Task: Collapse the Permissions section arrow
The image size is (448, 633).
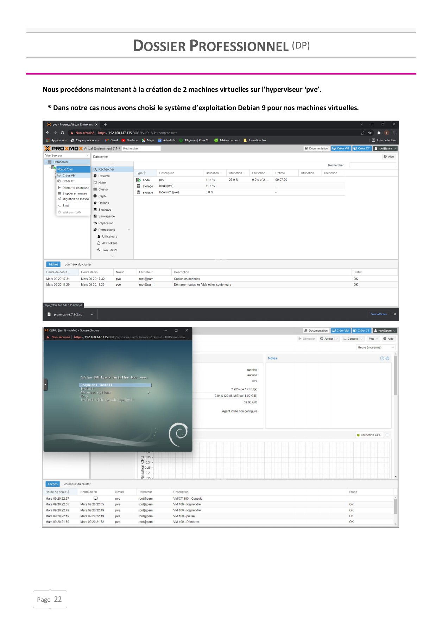Action: pyautogui.click(x=129, y=230)
